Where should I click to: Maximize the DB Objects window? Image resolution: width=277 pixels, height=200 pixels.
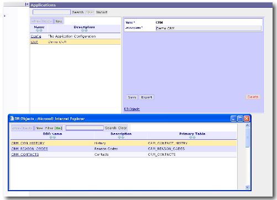[x=240, y=118]
